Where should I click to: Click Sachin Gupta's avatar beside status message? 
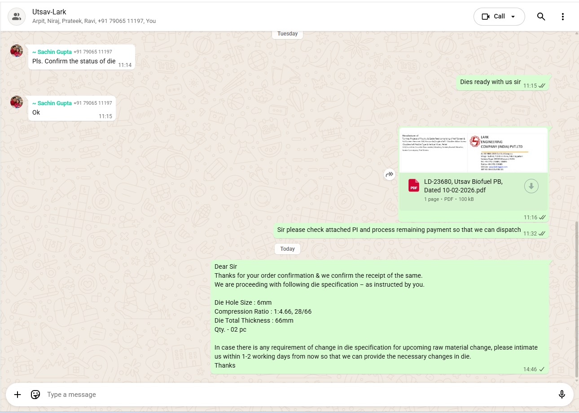click(x=17, y=51)
